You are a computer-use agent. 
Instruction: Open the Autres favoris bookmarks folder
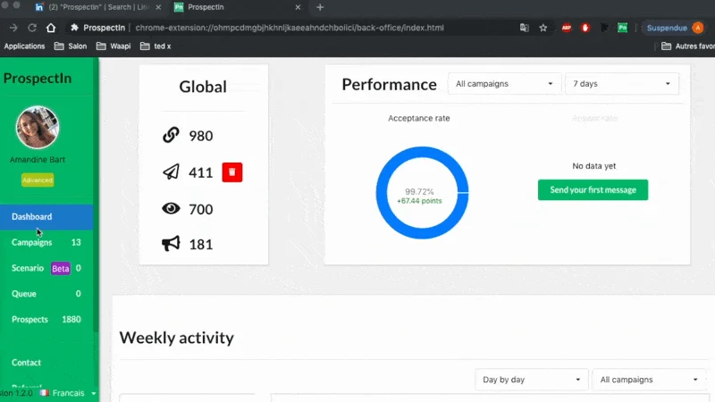(x=688, y=46)
